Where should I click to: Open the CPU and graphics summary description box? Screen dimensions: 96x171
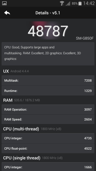pos(48,54)
